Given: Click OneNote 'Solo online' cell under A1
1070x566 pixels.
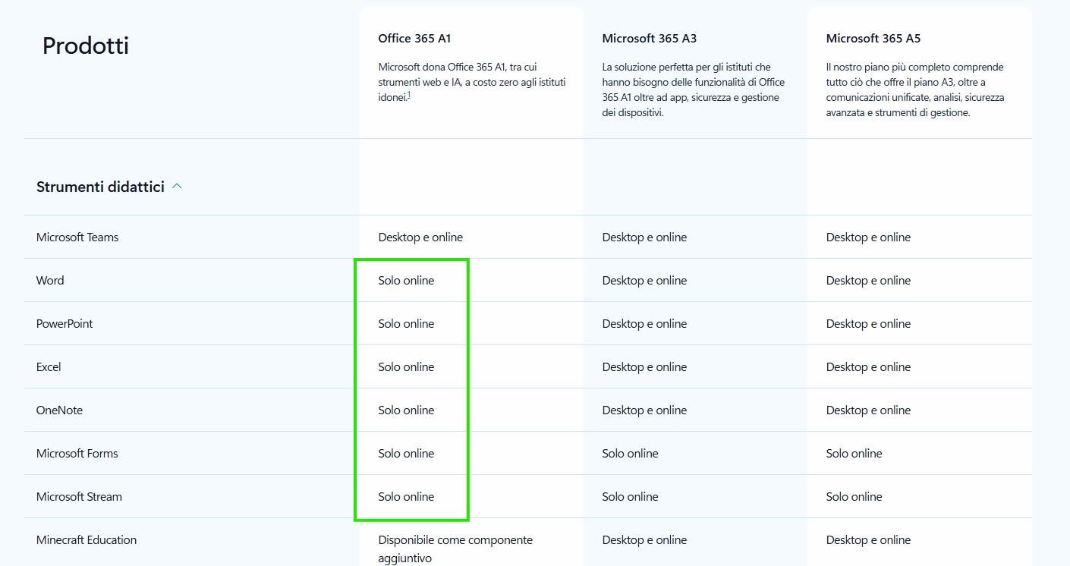Looking at the screenshot, I should tap(407, 410).
